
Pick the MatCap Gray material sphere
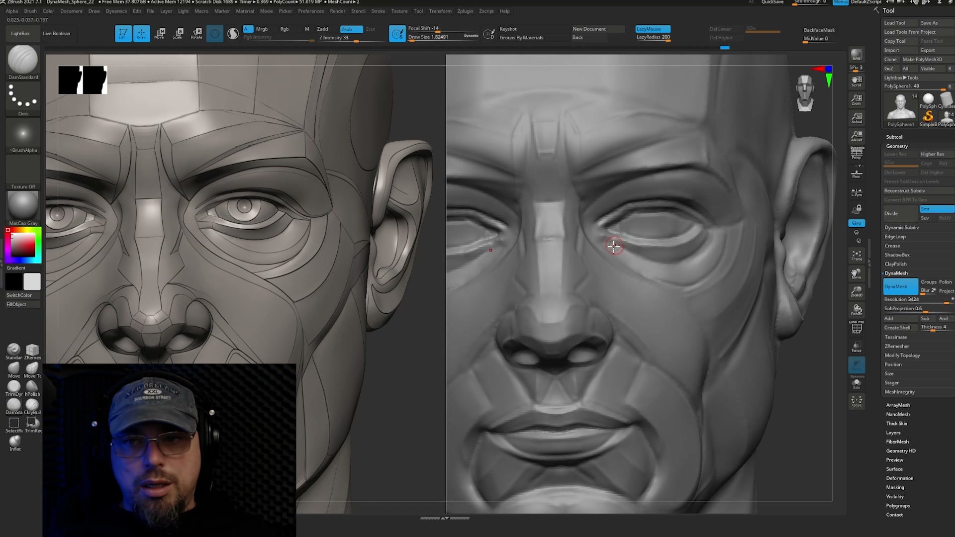pyautogui.click(x=23, y=206)
